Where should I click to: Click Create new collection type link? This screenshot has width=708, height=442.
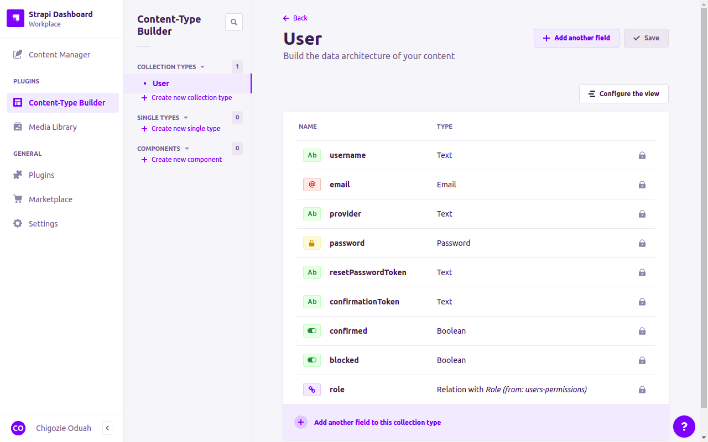[191, 98]
